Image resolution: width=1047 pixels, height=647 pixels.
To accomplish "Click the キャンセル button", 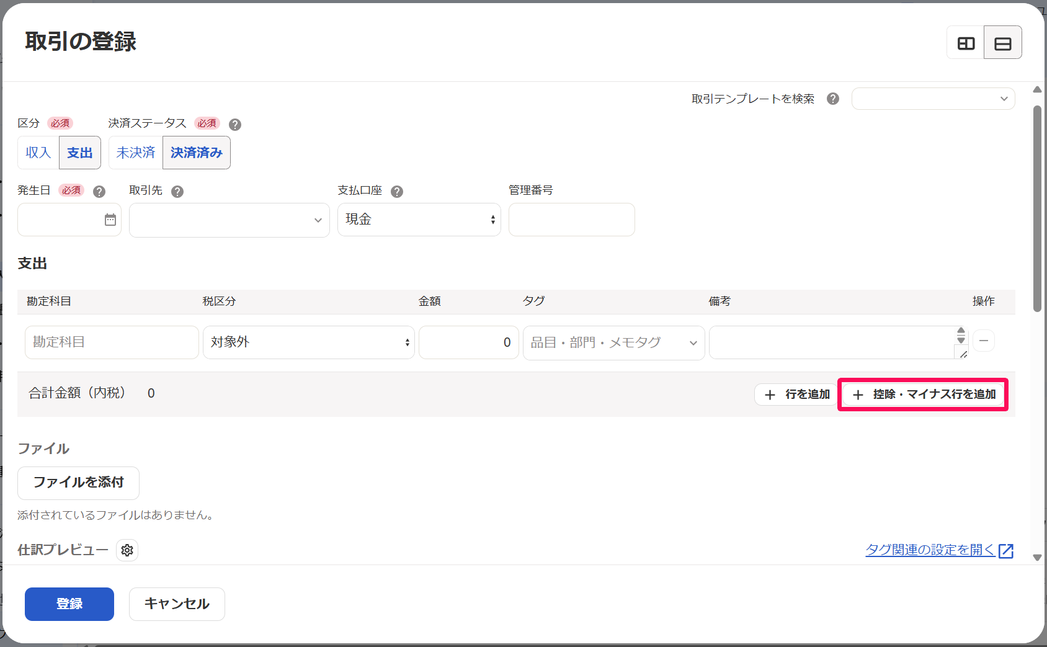I will 177,604.
